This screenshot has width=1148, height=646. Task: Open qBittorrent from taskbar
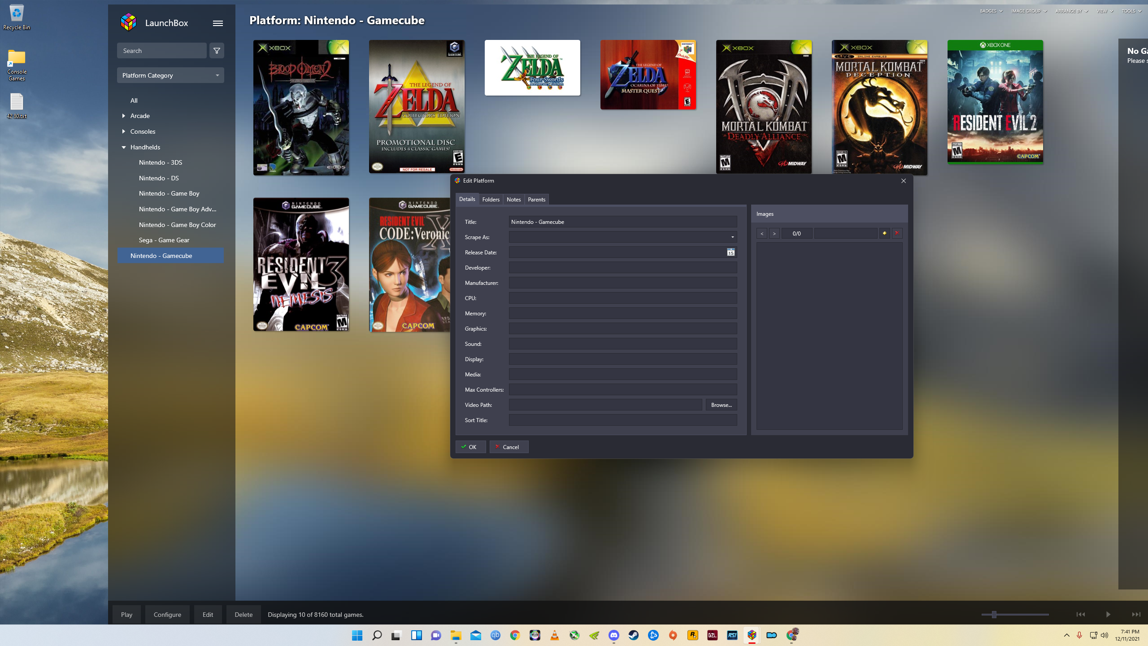tap(496, 635)
